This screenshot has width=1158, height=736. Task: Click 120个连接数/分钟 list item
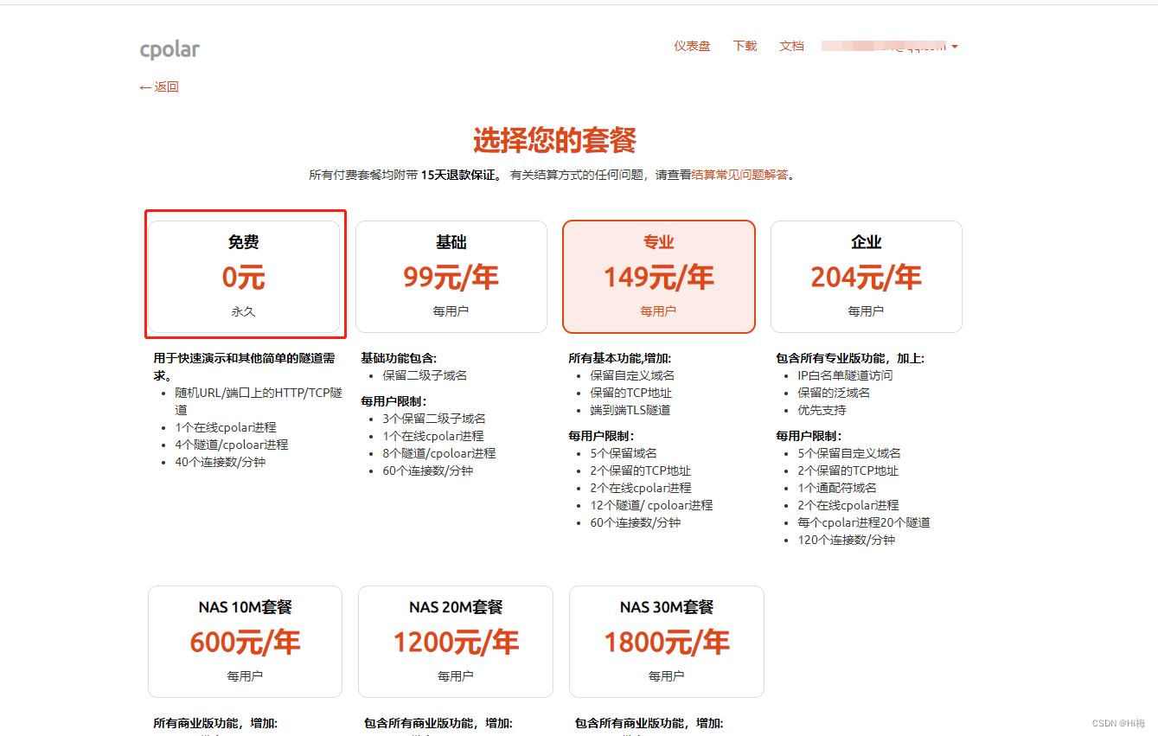point(846,540)
